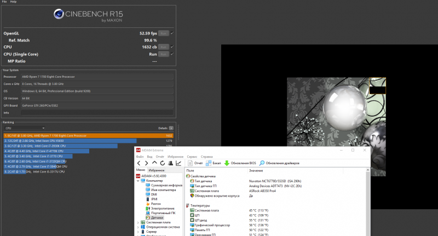Open AIDA64 Файл menu
438x236 pixels.
click(x=140, y=157)
